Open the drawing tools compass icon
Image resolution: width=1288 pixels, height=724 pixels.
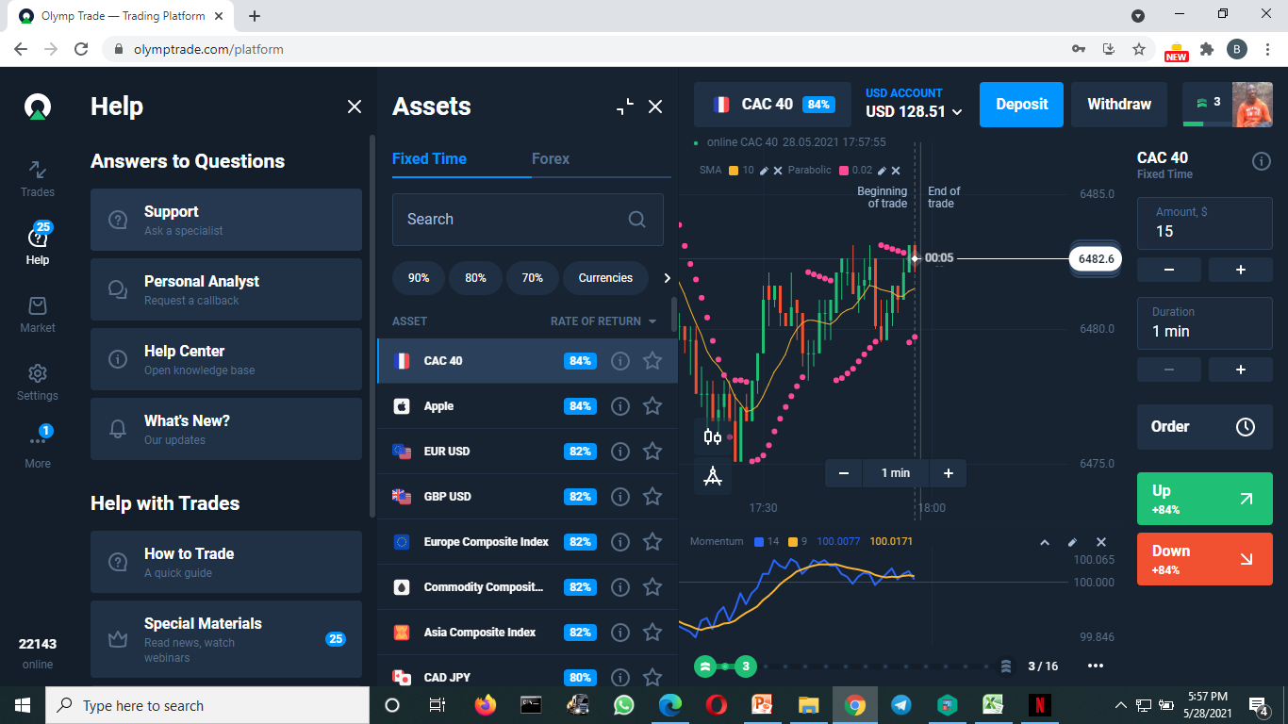click(x=713, y=476)
